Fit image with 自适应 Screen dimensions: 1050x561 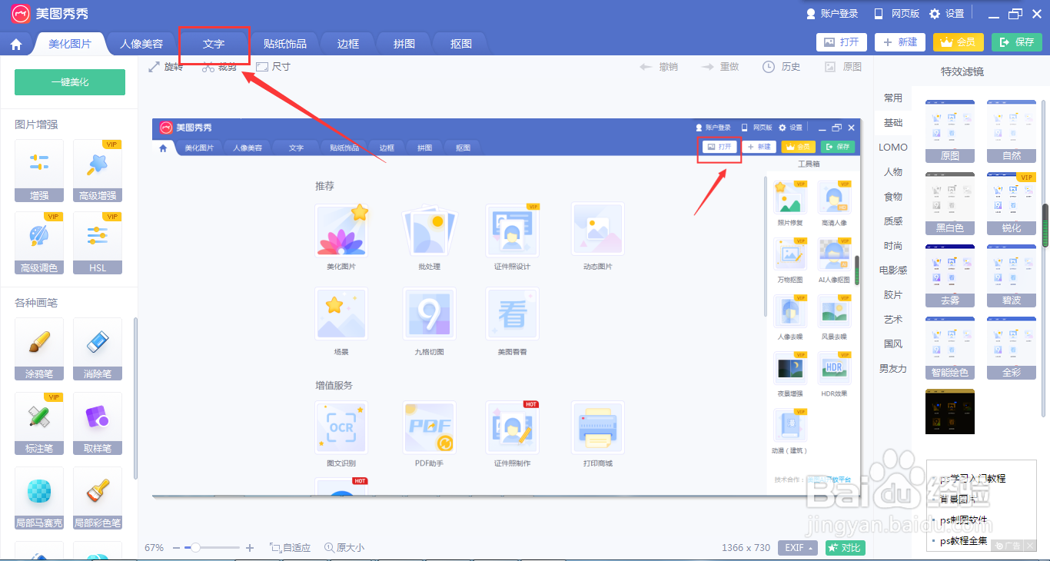290,548
